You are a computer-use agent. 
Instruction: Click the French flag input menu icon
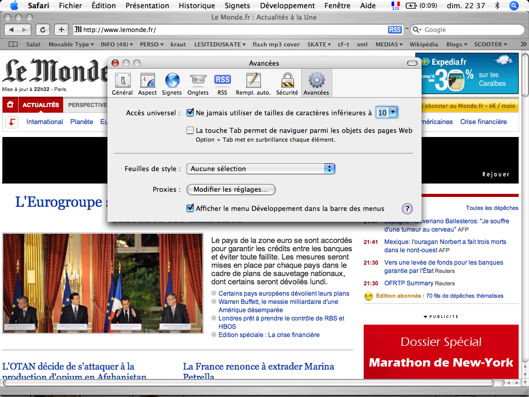(396, 5)
